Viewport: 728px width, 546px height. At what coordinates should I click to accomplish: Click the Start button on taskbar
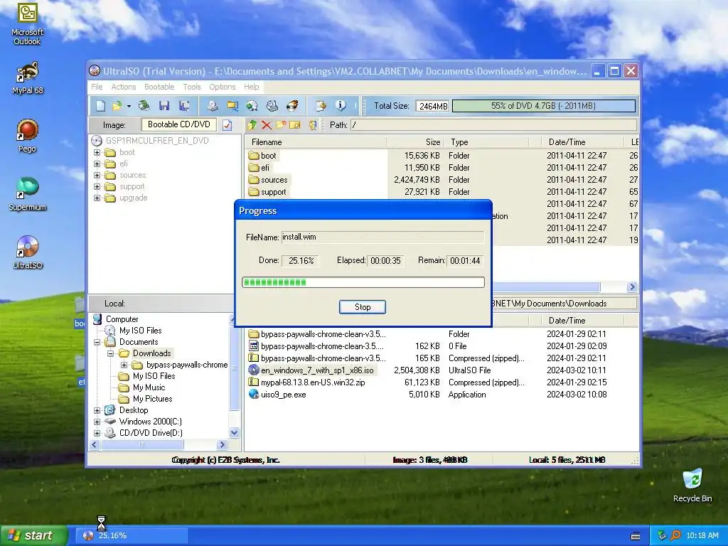(x=33, y=535)
